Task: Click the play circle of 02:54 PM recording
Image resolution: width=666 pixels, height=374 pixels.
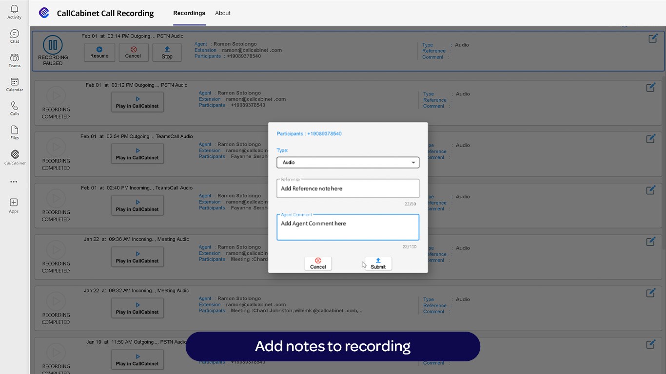Action: (x=56, y=147)
